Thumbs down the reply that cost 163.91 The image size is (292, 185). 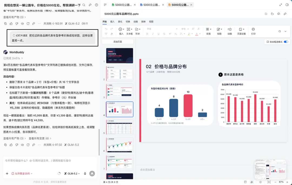17,23
